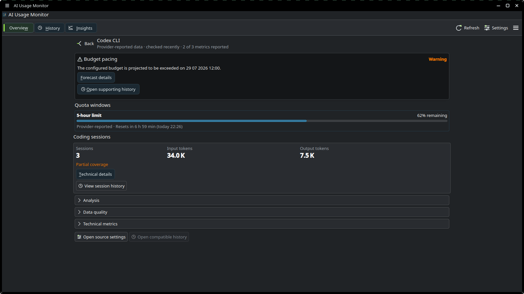Image resolution: width=524 pixels, height=294 pixels.
Task: Click the orange Warning status label
Action: [438, 59]
